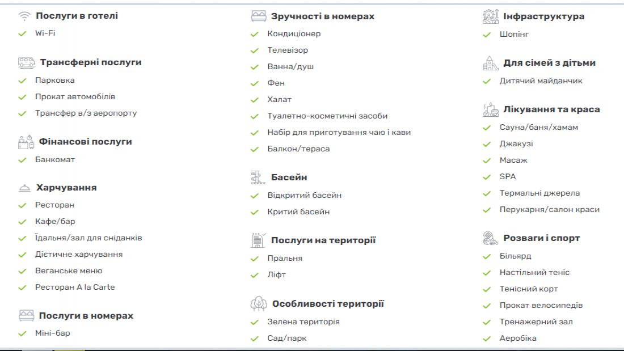The width and height of the screenshot is (624, 351).
Task: Click the Відкритий басейн entry
Action: click(305, 196)
